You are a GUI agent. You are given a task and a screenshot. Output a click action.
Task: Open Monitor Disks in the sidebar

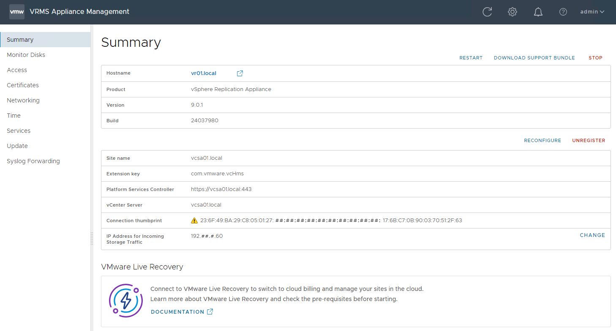[26, 55]
